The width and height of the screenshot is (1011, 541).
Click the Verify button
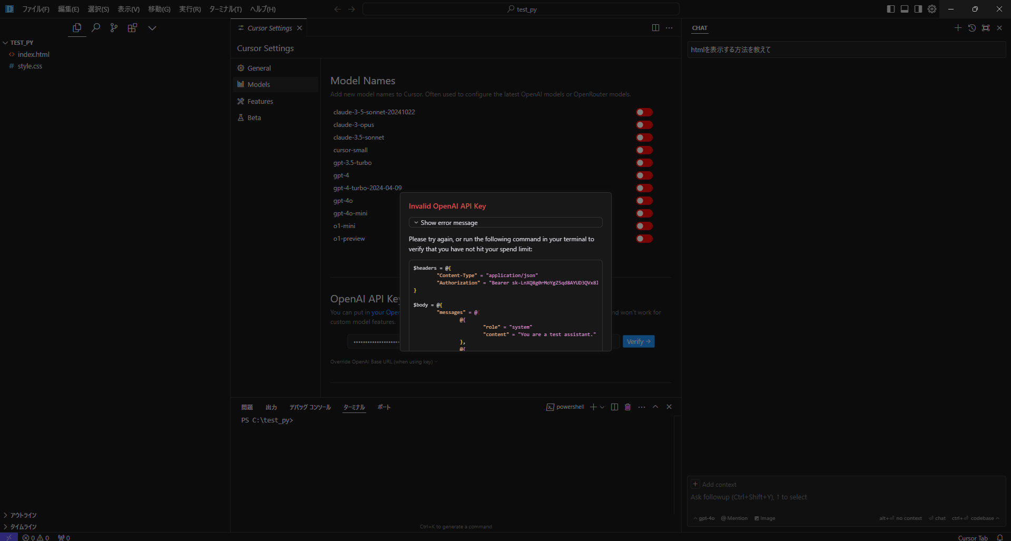[x=638, y=341]
